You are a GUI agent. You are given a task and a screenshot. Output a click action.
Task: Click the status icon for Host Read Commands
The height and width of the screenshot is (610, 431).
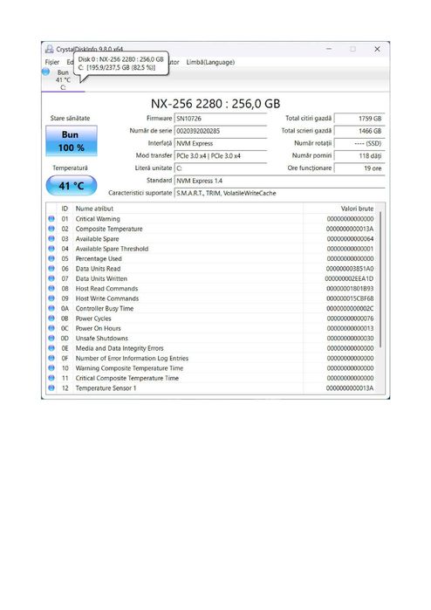pyautogui.click(x=51, y=288)
